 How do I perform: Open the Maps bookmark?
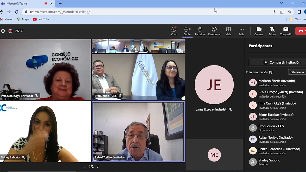[x=23, y=19]
